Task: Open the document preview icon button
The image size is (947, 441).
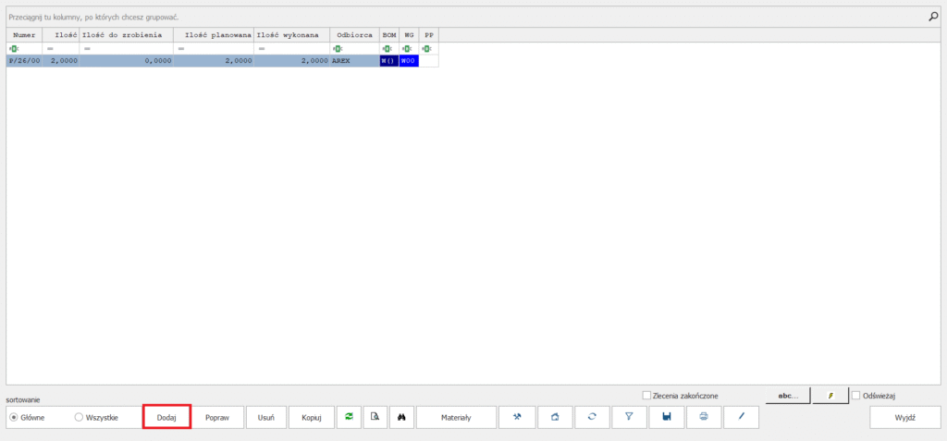Action: [375, 417]
